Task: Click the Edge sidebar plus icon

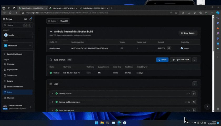Action: point(218,57)
